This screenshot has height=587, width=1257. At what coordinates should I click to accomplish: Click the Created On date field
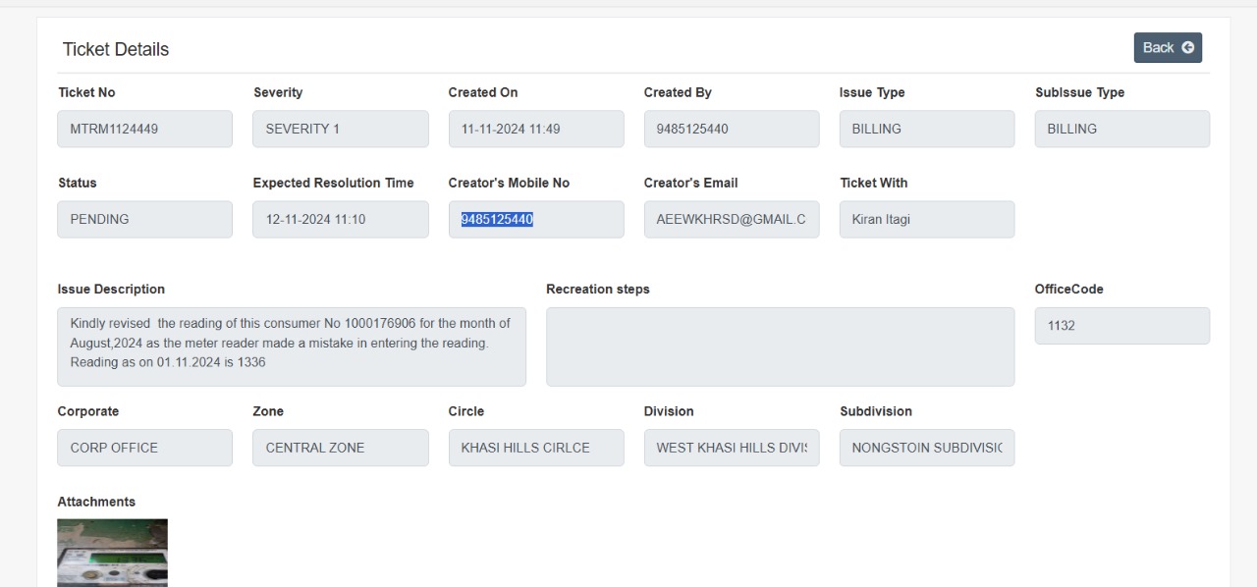click(536, 129)
